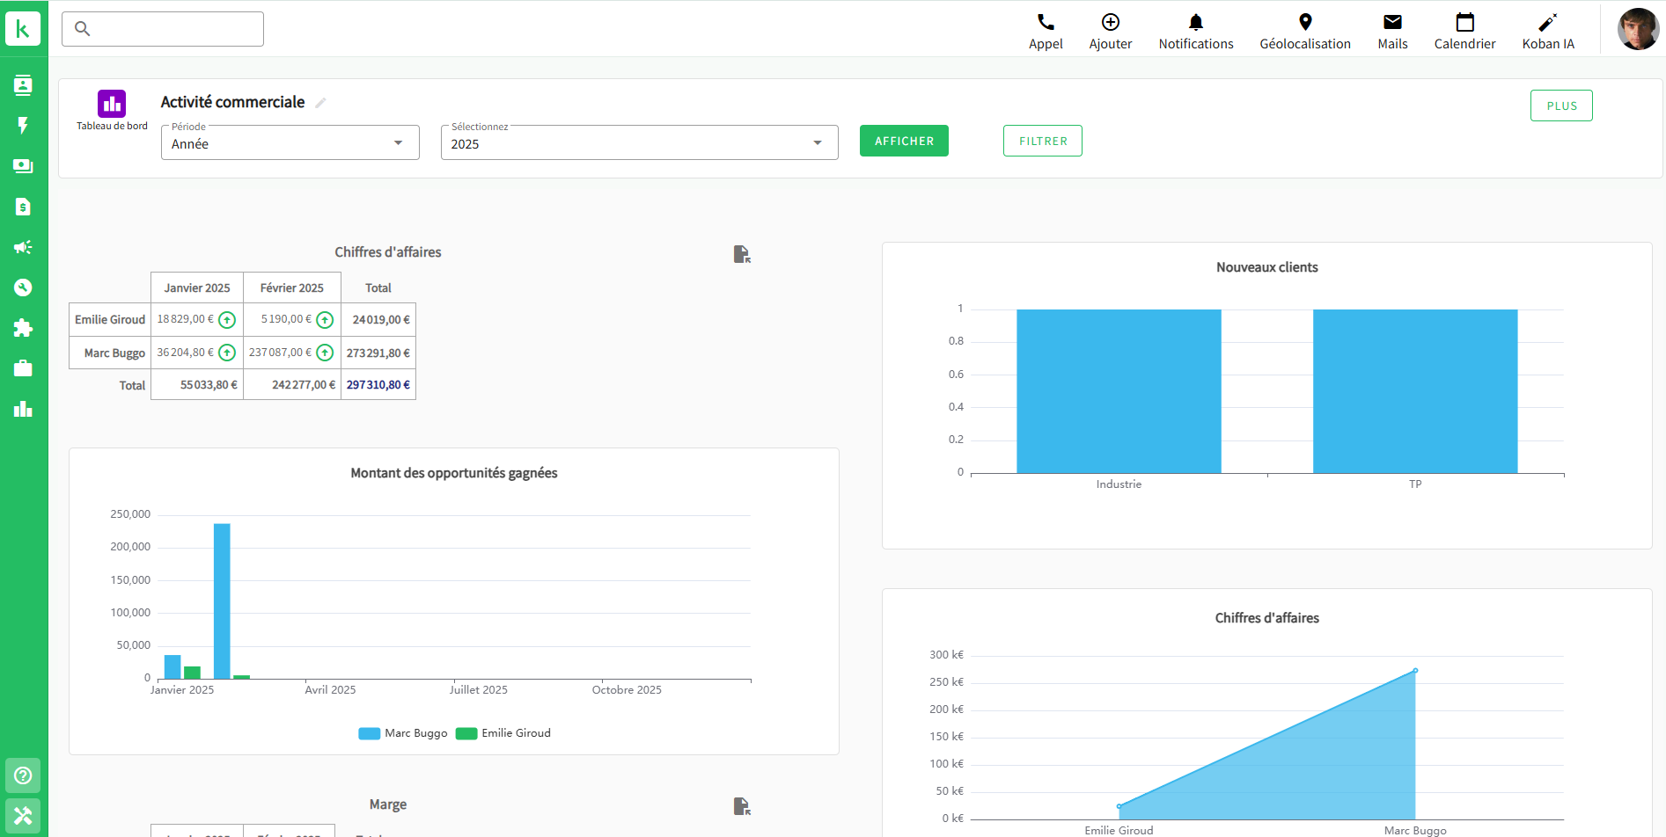Click the grand total 297 310,80 €
Screen dimensions: 1666x837
pyautogui.click(x=378, y=384)
